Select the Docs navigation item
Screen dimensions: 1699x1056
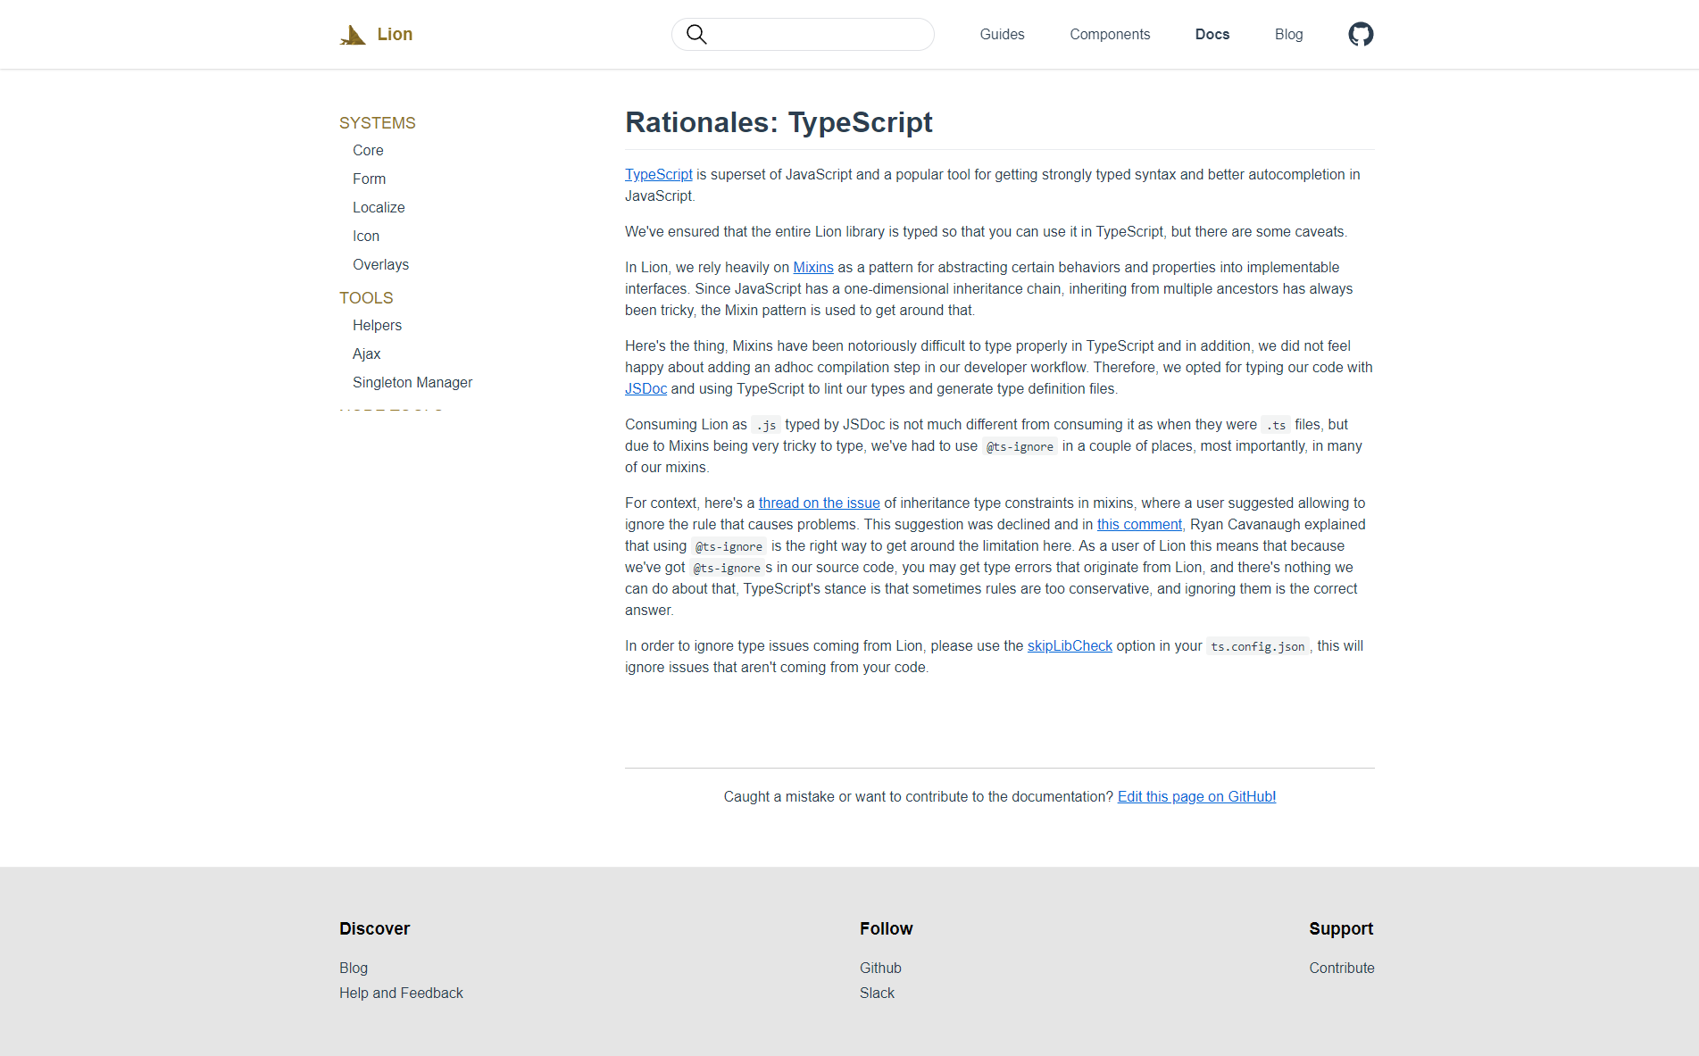tap(1212, 34)
